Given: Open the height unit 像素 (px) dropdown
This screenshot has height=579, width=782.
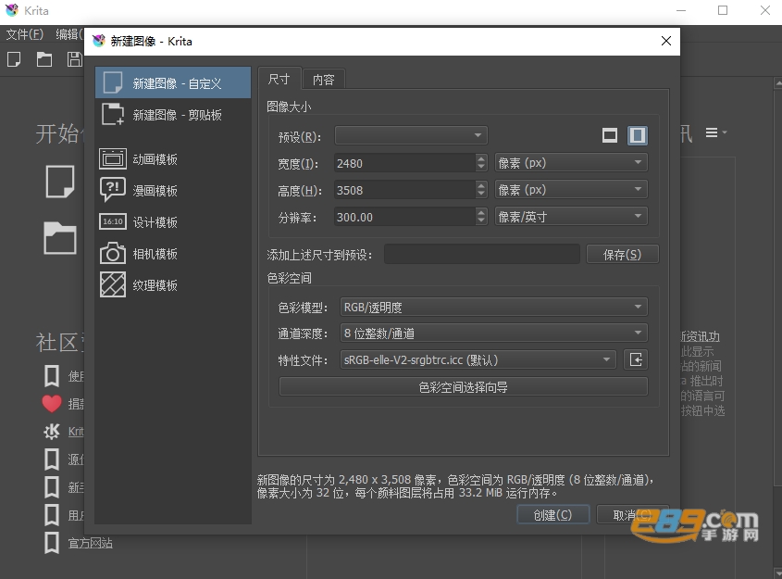Looking at the screenshot, I should pyautogui.click(x=571, y=190).
